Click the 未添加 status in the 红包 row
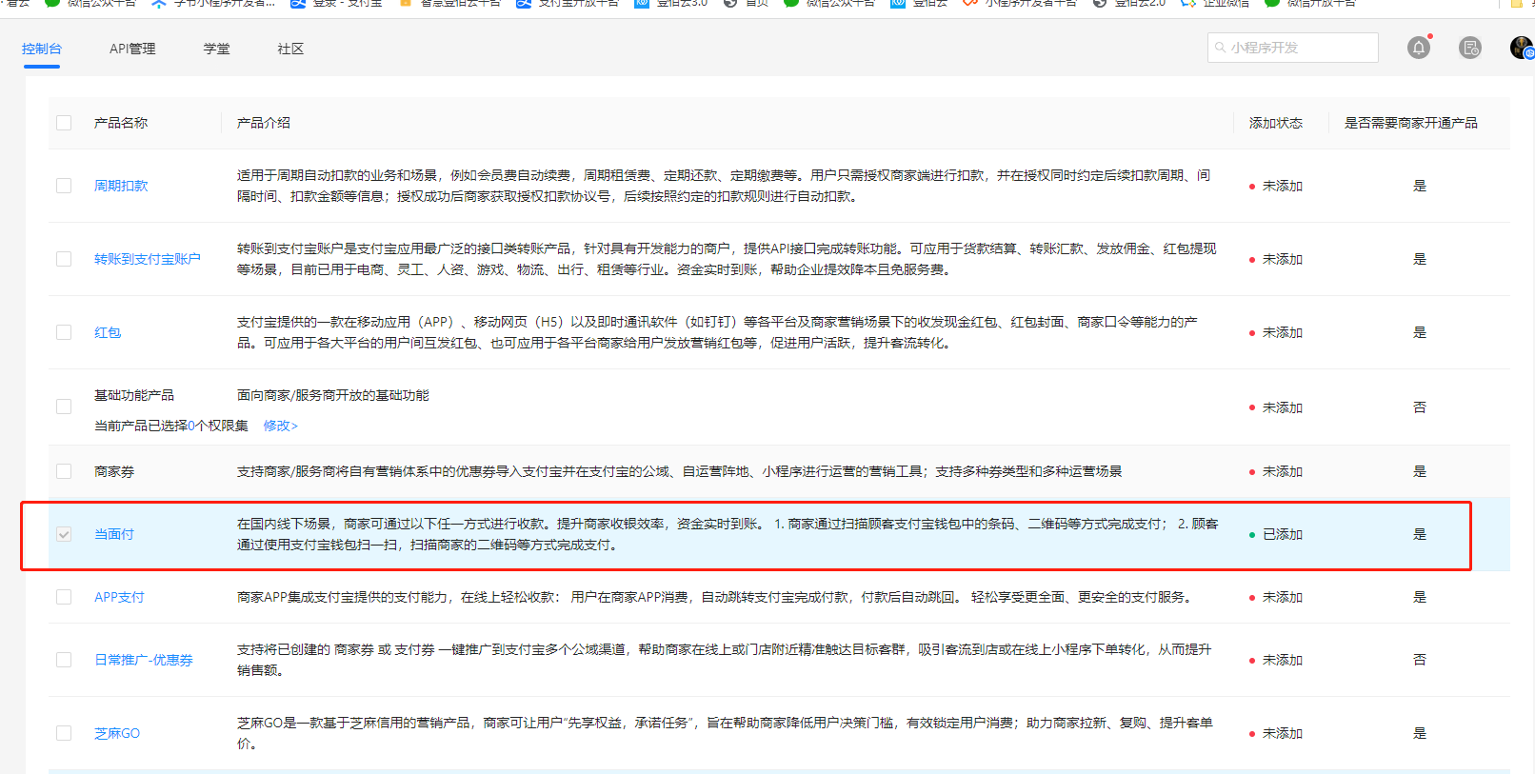 [1283, 332]
